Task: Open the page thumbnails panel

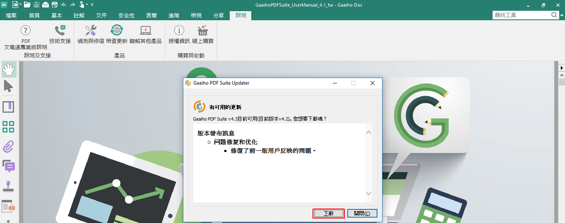Action: tap(8, 127)
